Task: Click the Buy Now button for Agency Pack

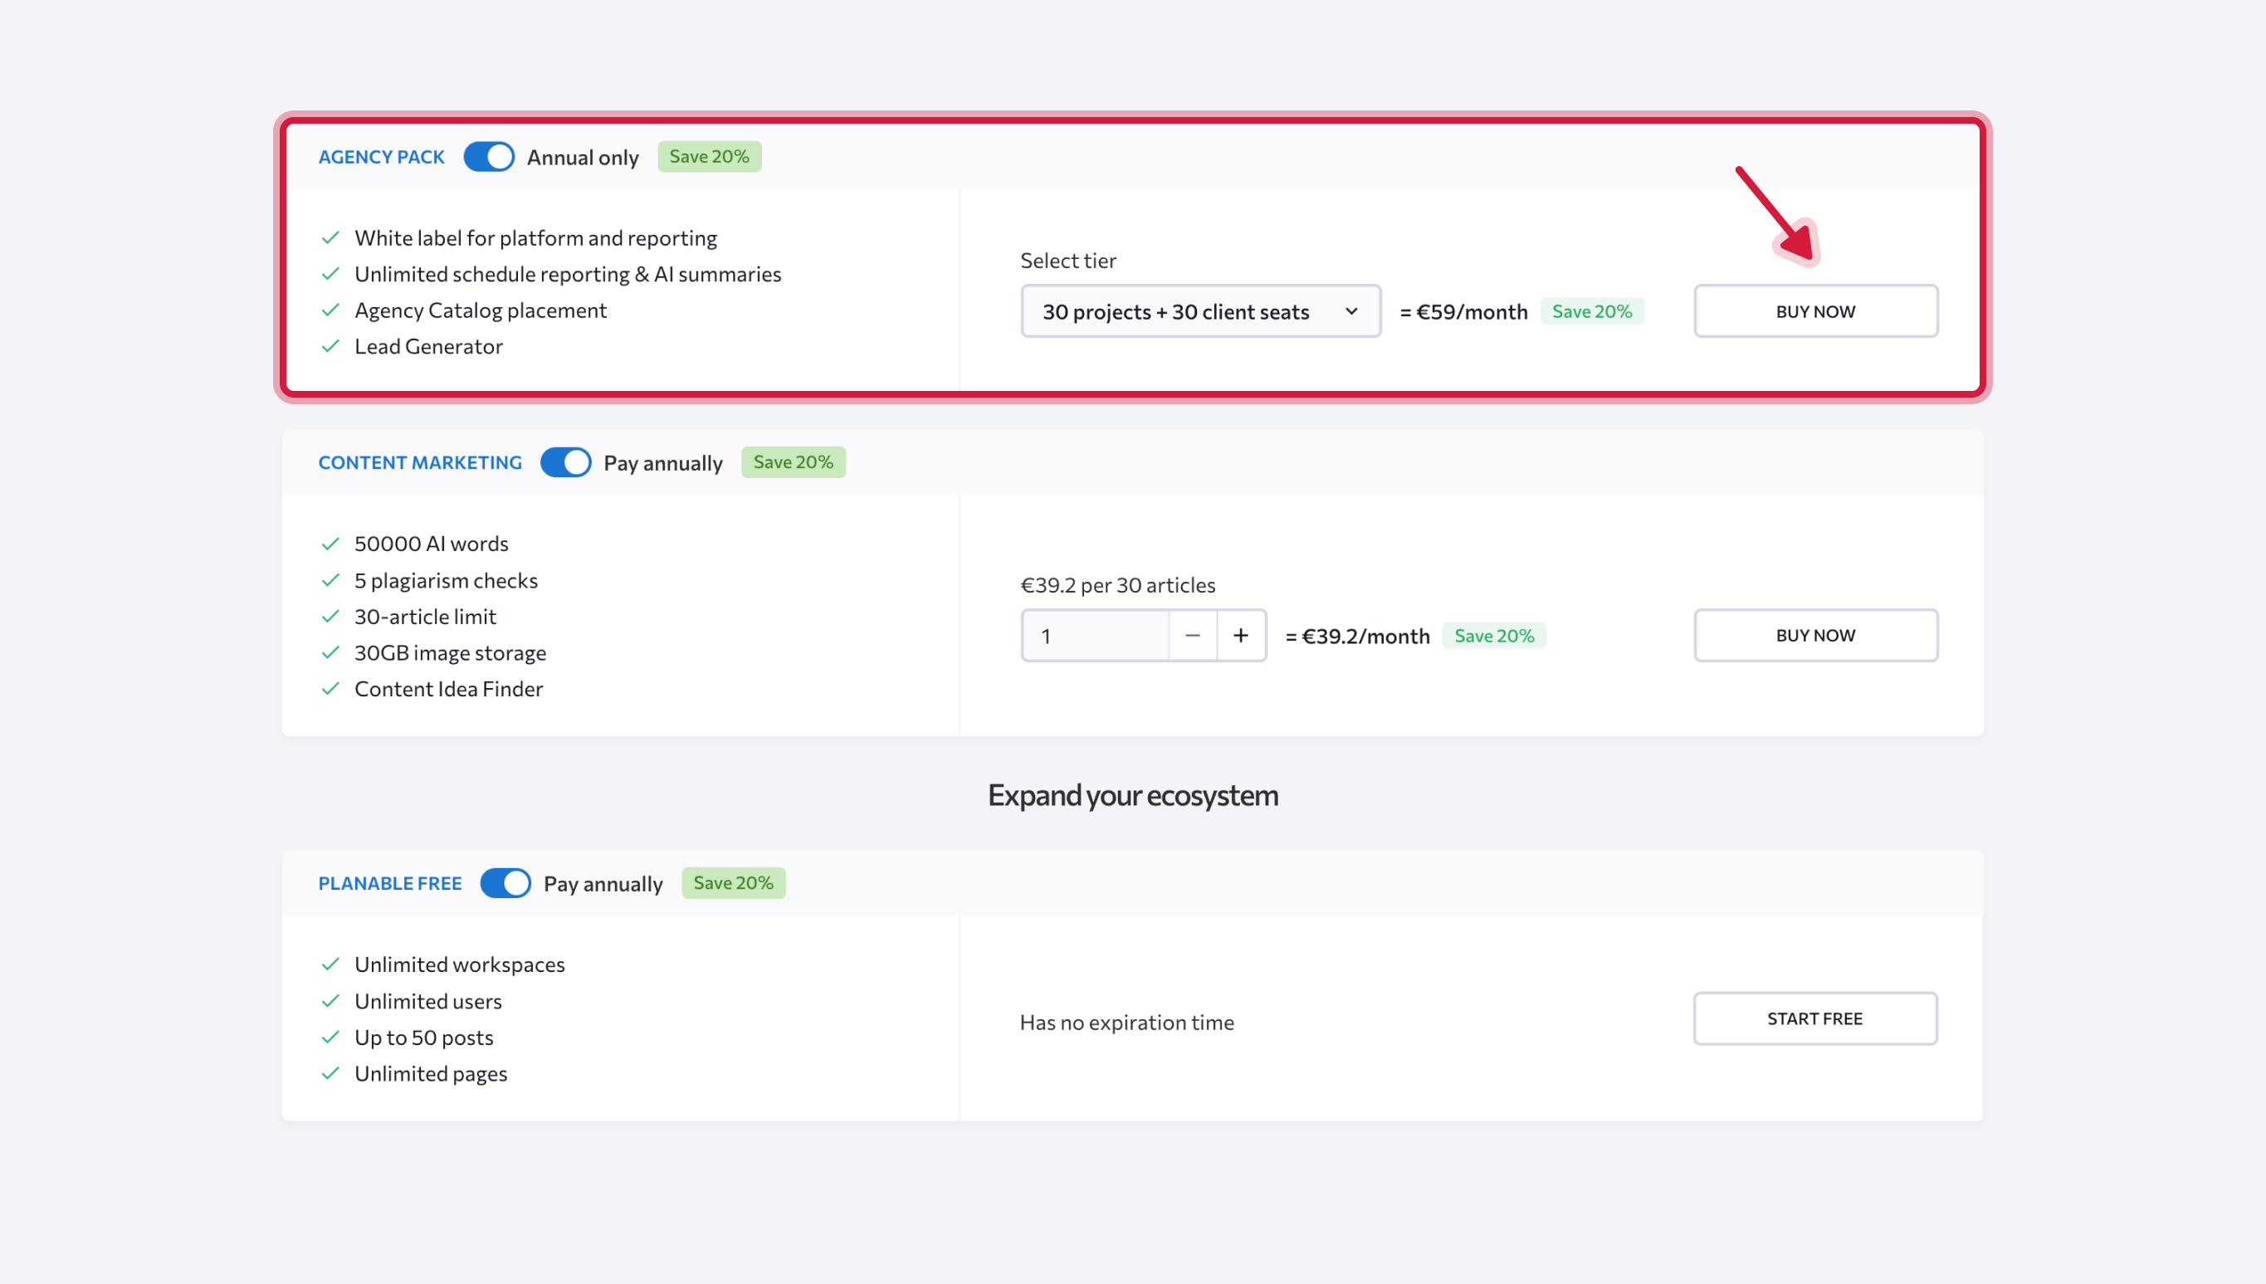Action: pyautogui.click(x=1814, y=311)
